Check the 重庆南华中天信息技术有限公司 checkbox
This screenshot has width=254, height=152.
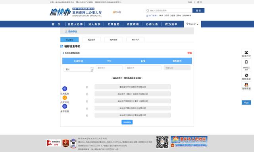point(87,87)
